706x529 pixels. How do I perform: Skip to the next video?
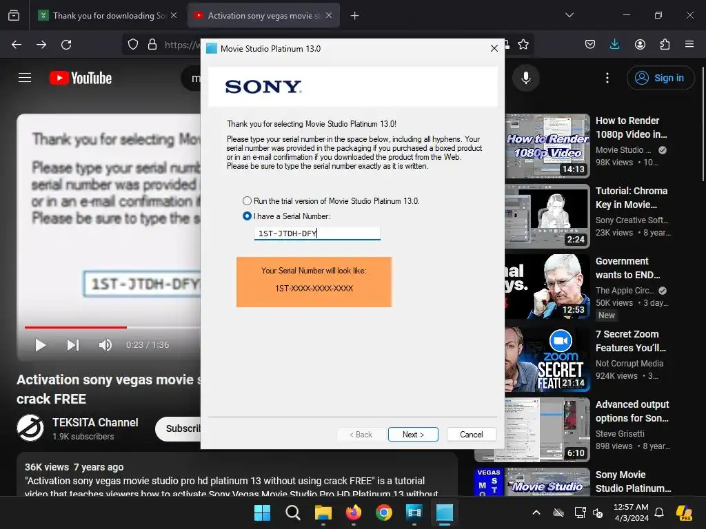tap(73, 345)
